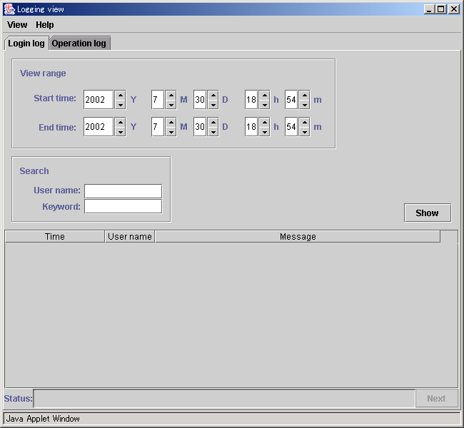Decrease the End time year spinner

pos(120,132)
